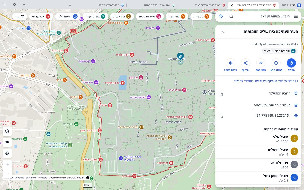Center place on map with מרכוז במפה
This screenshot has height=190, width=304.
tap(231, 65)
